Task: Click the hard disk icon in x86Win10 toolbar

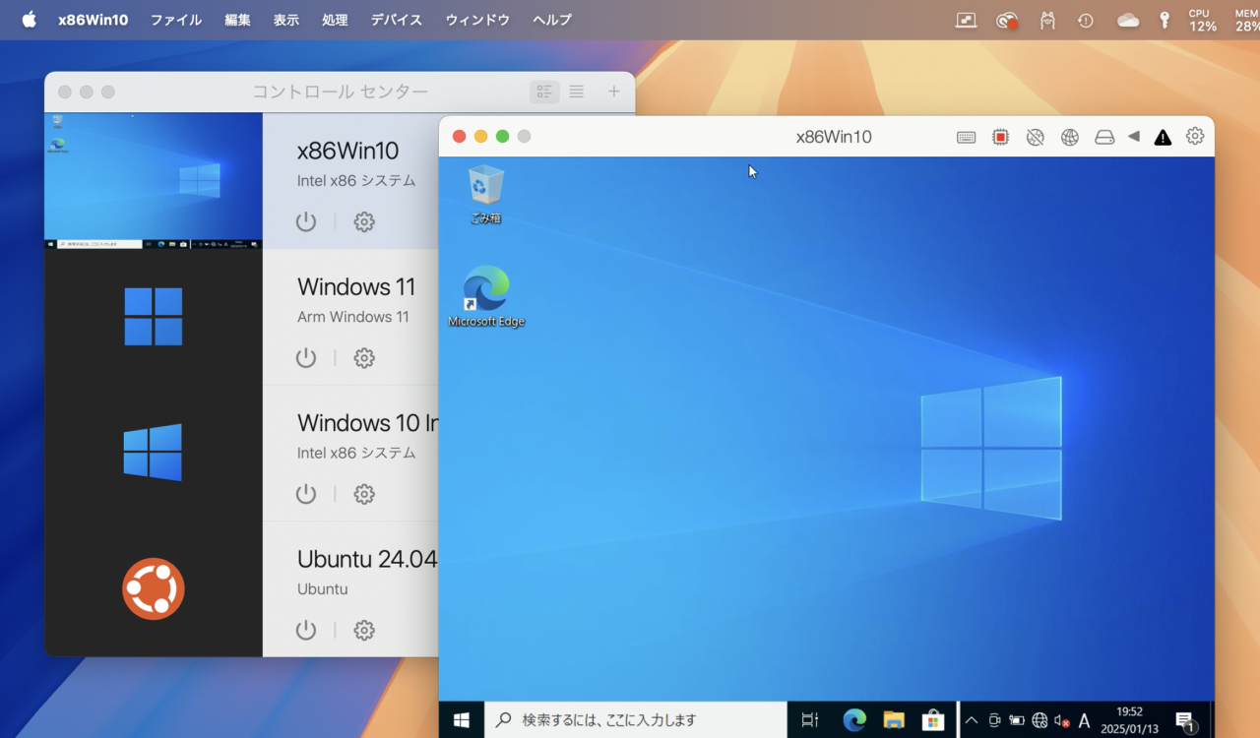Action: 1104,138
